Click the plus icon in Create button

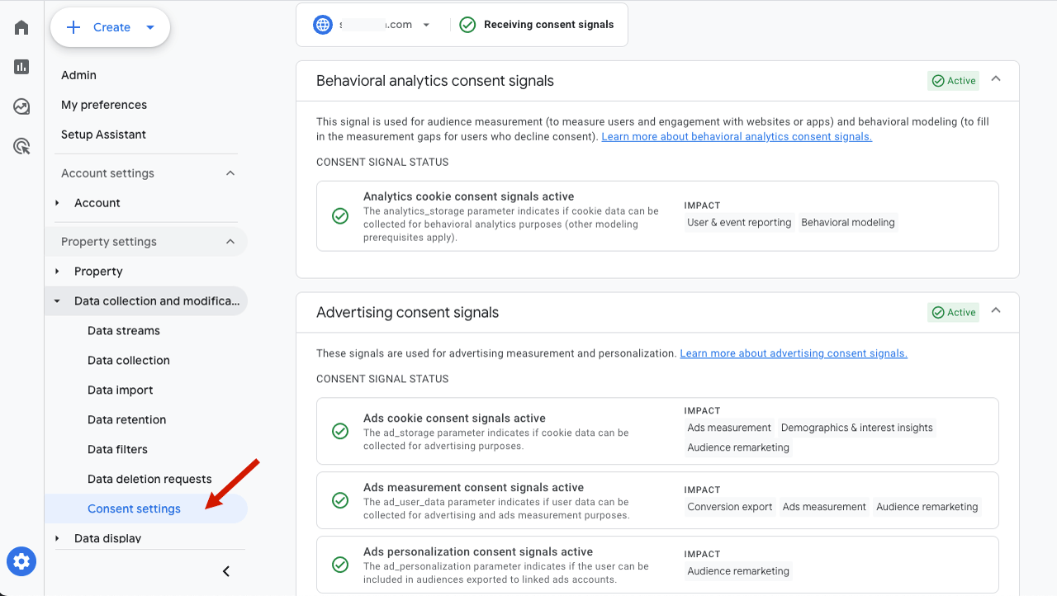coord(73,27)
